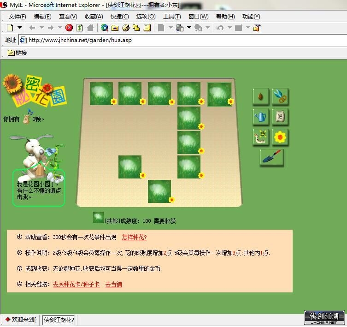Open the 文件(F) menu
This screenshot has width=347, height=327.
click(17, 17)
